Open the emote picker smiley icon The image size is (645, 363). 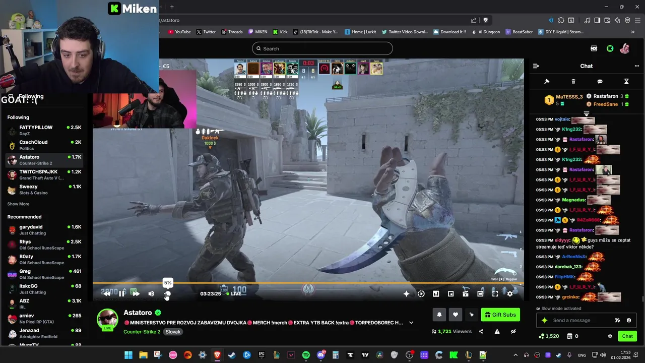pyautogui.click(x=629, y=320)
